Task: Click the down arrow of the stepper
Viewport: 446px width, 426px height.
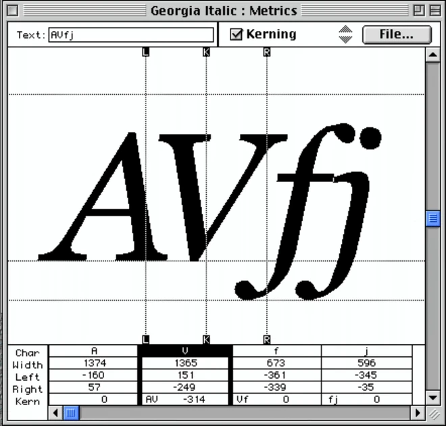Action: [x=345, y=39]
